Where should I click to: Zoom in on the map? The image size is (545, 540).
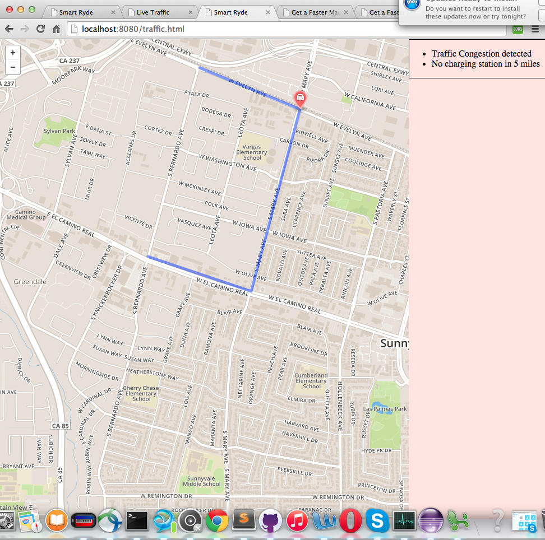tap(13, 53)
